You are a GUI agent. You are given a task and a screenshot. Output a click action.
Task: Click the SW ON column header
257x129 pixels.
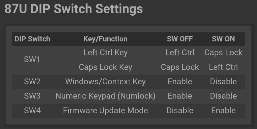tap(223, 39)
